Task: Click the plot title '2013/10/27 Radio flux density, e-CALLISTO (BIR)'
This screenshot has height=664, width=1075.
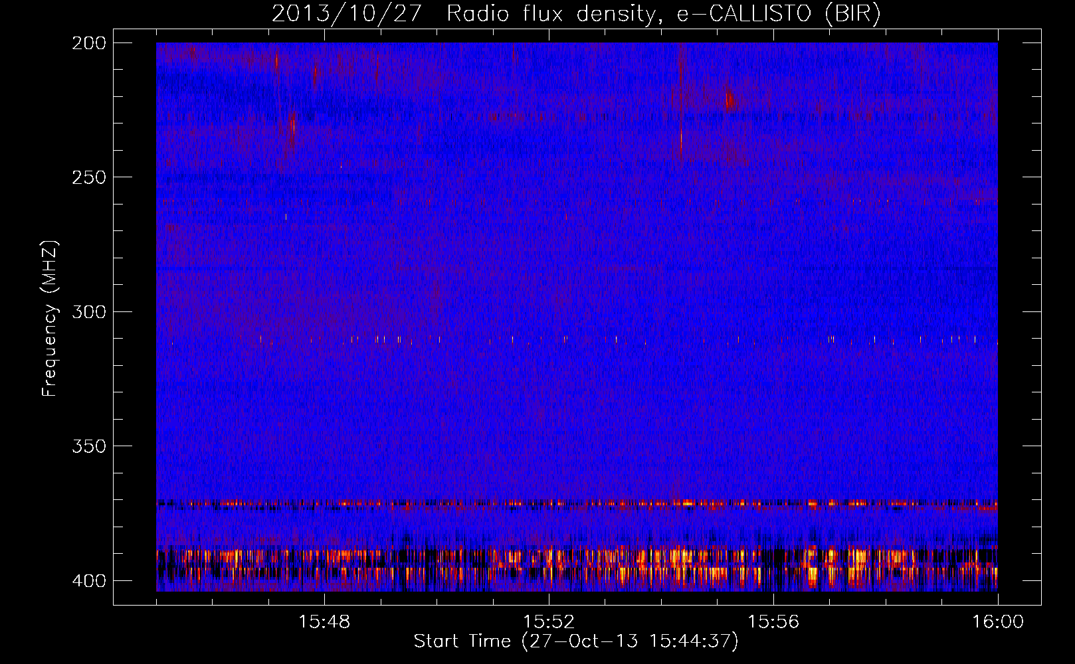Action: tap(576, 13)
